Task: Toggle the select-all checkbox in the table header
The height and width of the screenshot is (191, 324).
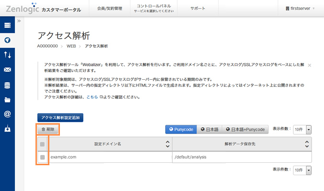Action: (42, 144)
